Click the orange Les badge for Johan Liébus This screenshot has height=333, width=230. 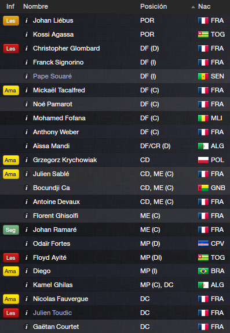[x=11, y=20]
